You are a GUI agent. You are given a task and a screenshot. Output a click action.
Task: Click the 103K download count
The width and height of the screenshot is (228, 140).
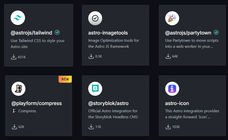click(x=176, y=127)
